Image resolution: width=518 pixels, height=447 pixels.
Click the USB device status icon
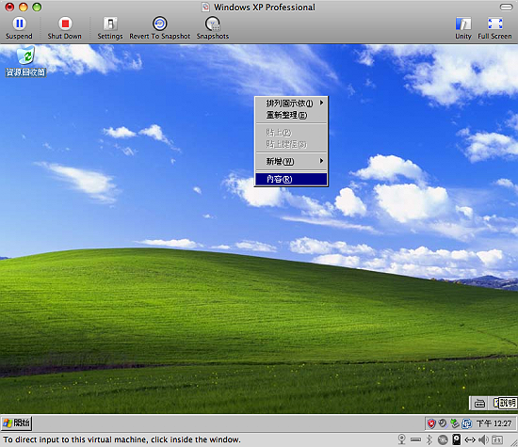point(415,439)
